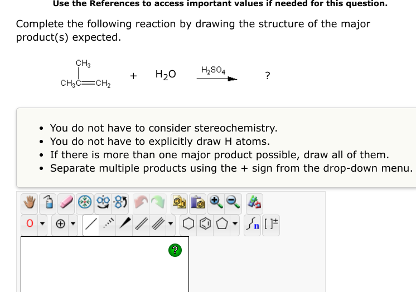Undo the last drawing action
Screen dimensions: 416x292
[141, 203]
